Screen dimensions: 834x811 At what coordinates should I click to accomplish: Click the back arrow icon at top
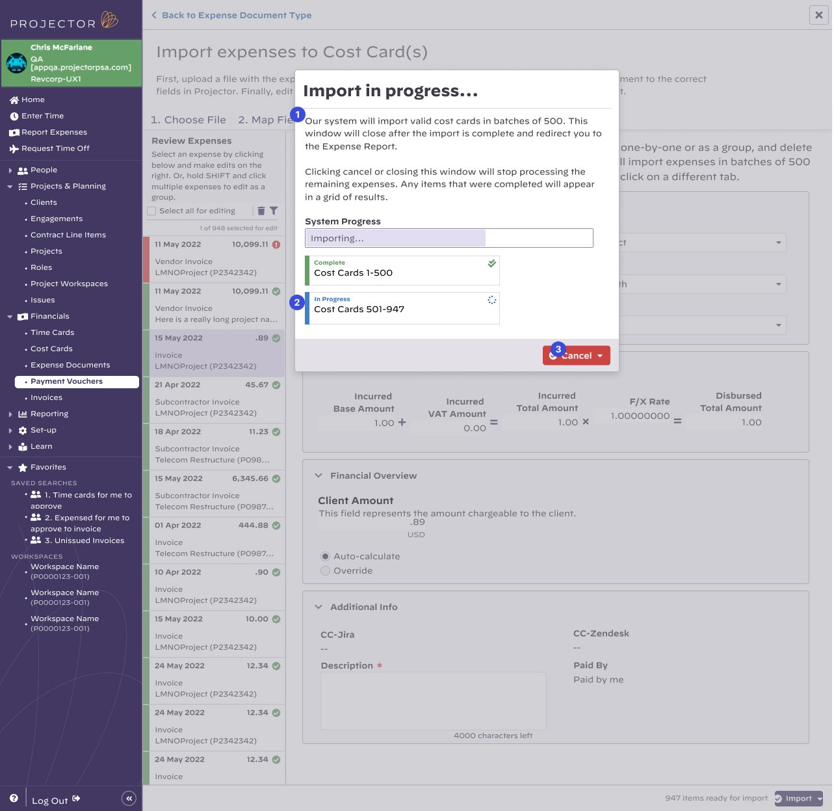(154, 15)
